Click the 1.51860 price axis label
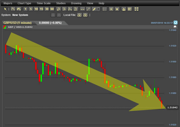This screenshot has width=180, height=127. (172, 93)
